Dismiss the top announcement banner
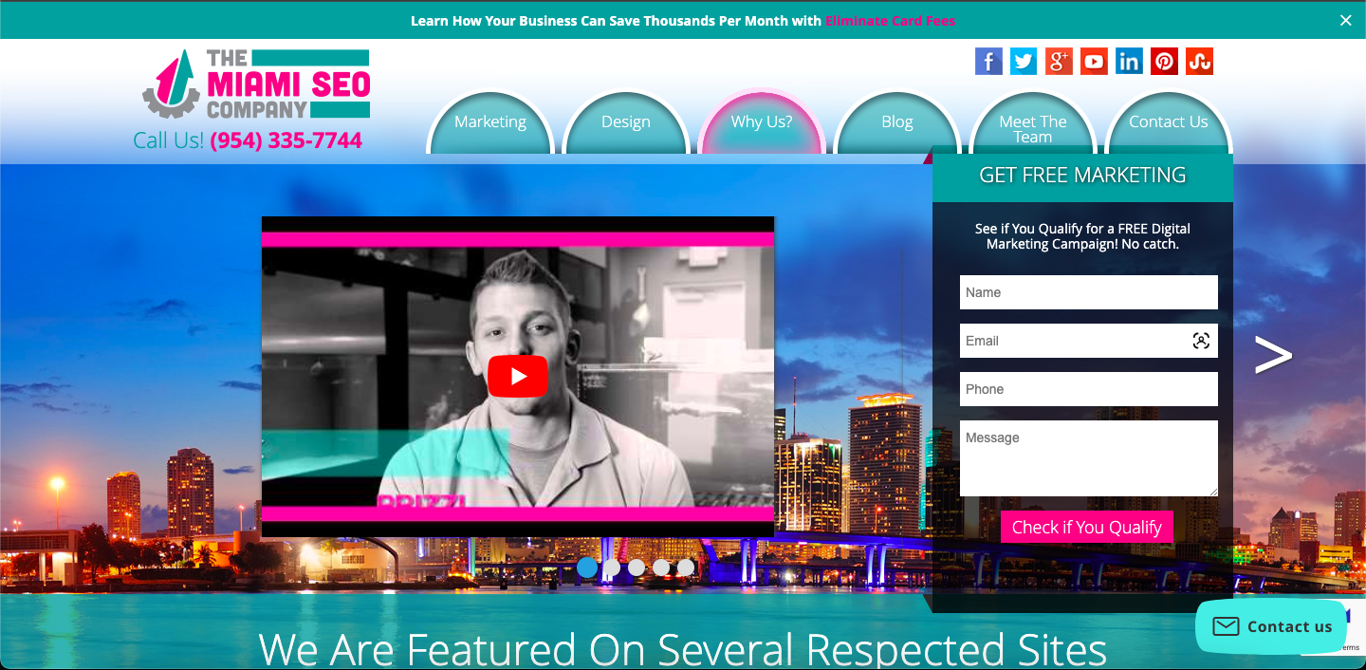 click(1345, 20)
